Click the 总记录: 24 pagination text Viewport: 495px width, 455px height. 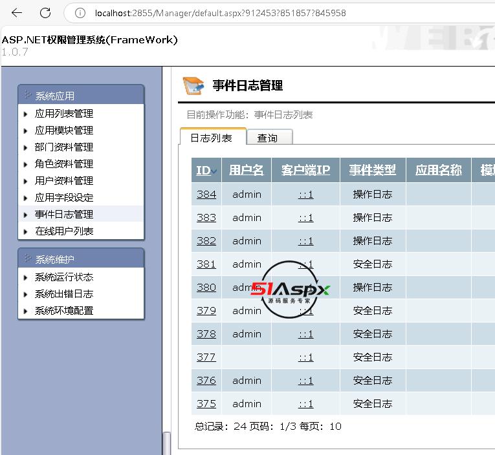(x=221, y=427)
